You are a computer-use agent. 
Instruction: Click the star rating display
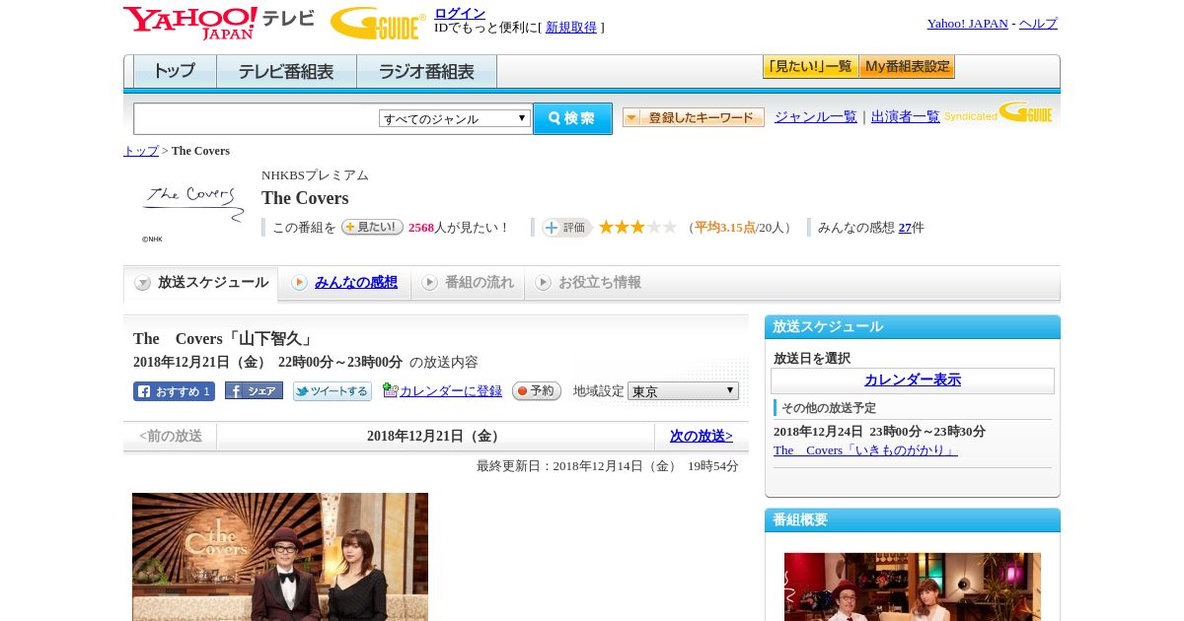coord(637,227)
